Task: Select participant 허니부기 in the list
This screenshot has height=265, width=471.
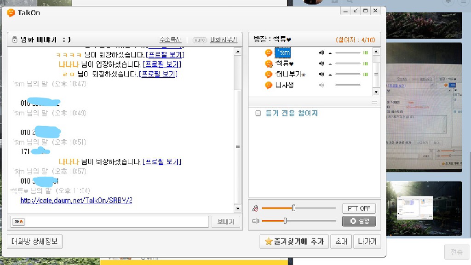Action: click(290, 74)
